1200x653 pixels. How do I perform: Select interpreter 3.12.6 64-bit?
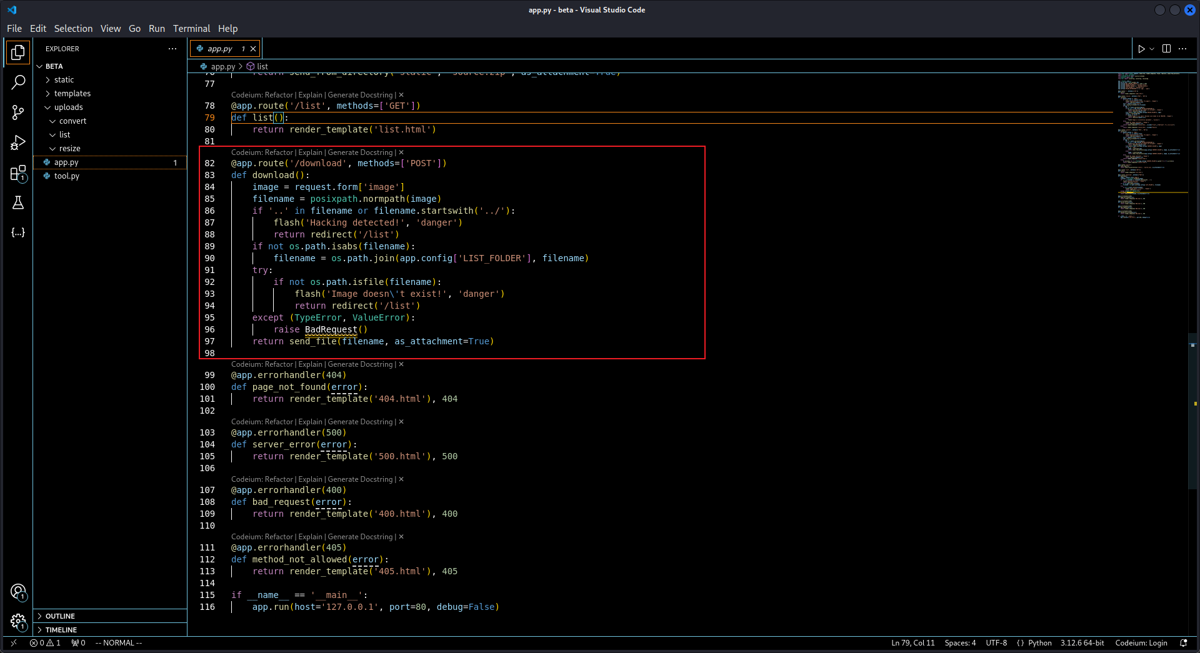click(1082, 643)
